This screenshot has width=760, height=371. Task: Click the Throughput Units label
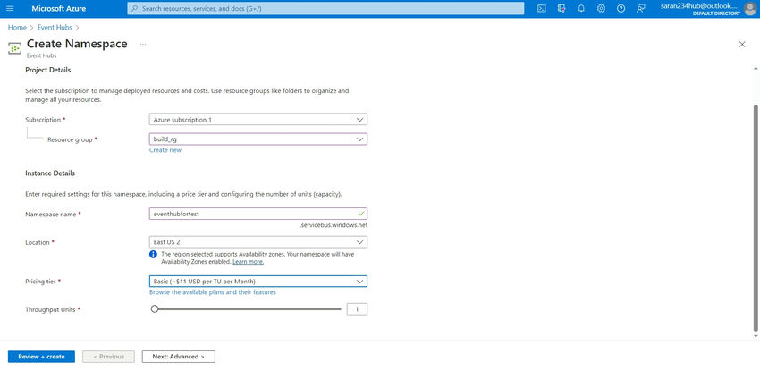[x=50, y=309]
